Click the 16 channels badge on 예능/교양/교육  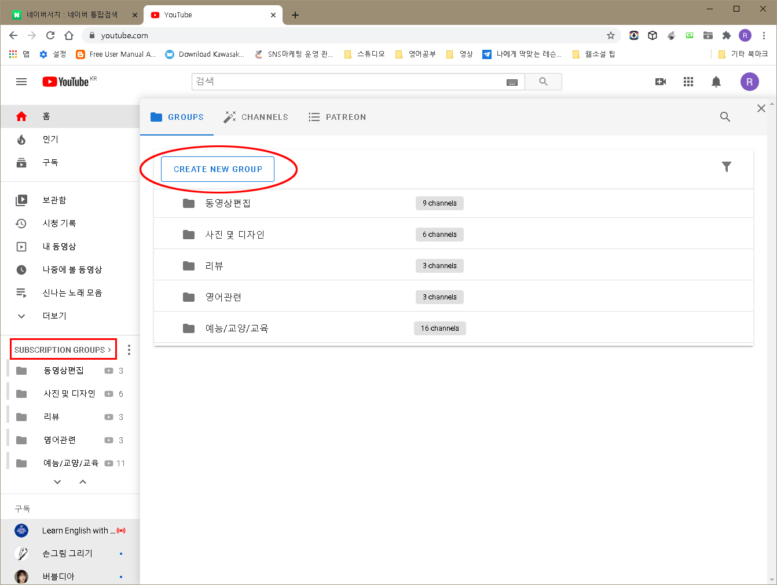(x=439, y=328)
